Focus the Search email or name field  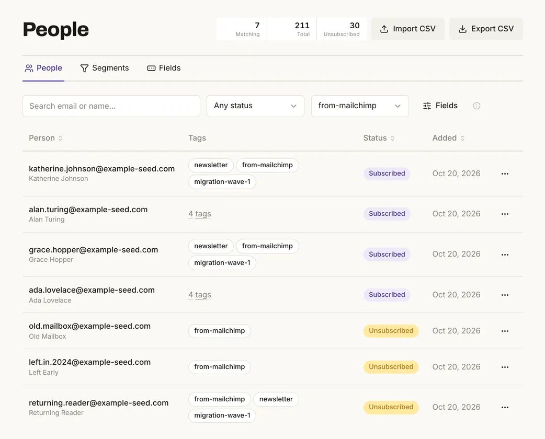pyautogui.click(x=111, y=106)
